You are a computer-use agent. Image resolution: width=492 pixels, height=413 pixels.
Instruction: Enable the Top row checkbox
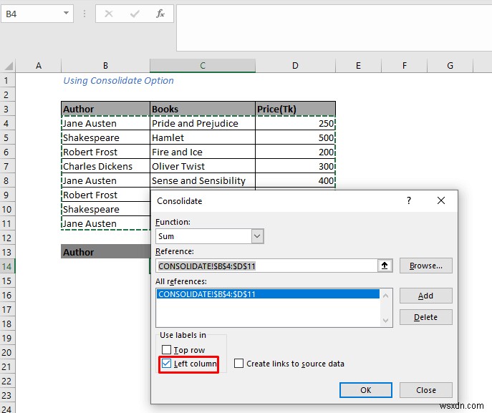166,350
